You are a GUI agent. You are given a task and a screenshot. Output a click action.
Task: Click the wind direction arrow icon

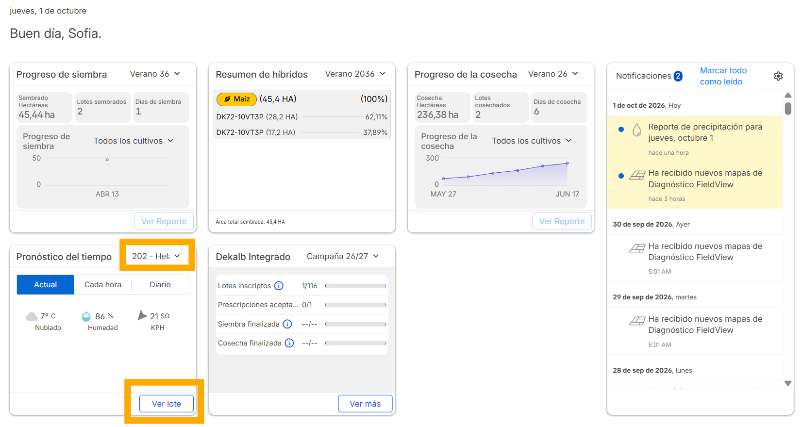(x=142, y=316)
